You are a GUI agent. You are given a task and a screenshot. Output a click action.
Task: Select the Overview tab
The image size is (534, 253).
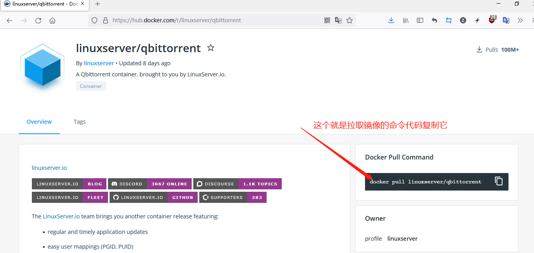(39, 122)
